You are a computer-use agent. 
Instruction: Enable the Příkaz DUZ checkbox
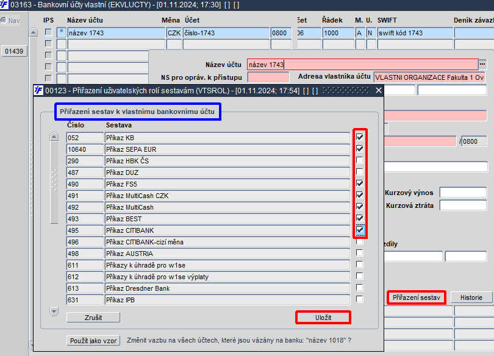tap(359, 172)
